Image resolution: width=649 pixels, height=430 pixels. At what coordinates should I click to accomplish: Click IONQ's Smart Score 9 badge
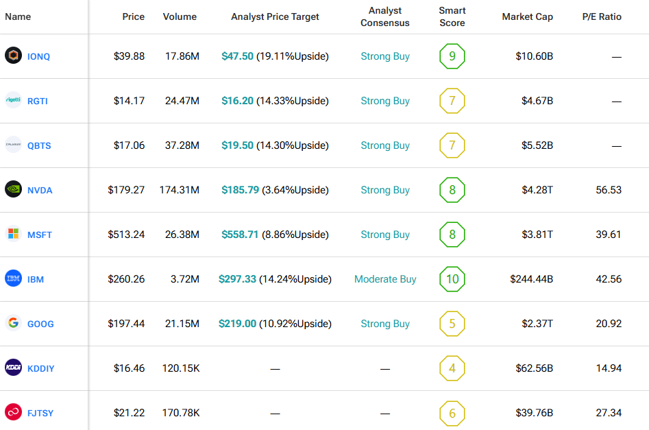pos(452,56)
